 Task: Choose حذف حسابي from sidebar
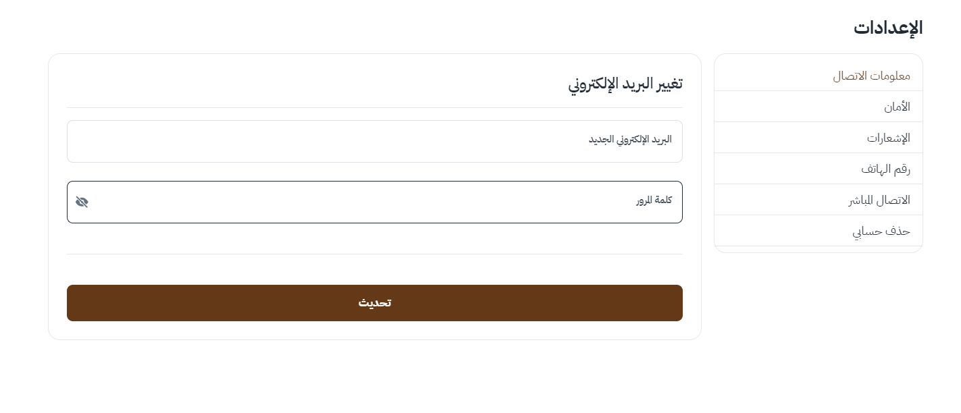pos(881,231)
